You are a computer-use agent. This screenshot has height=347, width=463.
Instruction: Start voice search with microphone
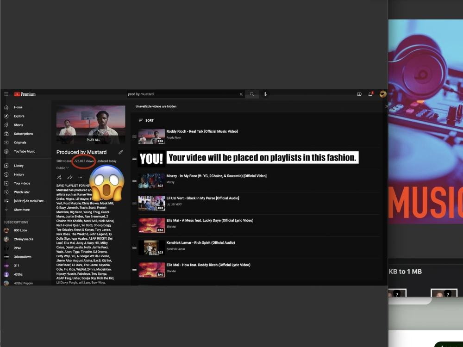tap(265, 94)
